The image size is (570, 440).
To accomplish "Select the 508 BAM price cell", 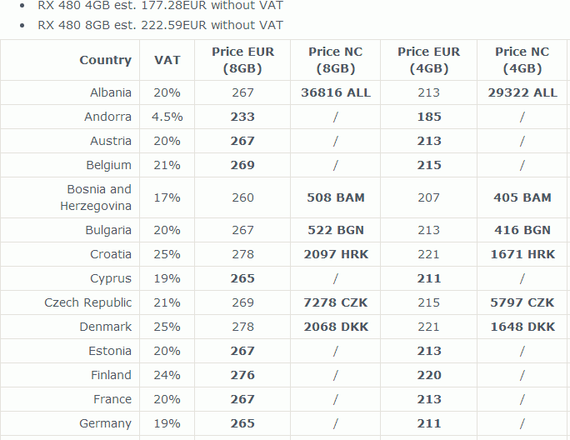I will pos(336,197).
